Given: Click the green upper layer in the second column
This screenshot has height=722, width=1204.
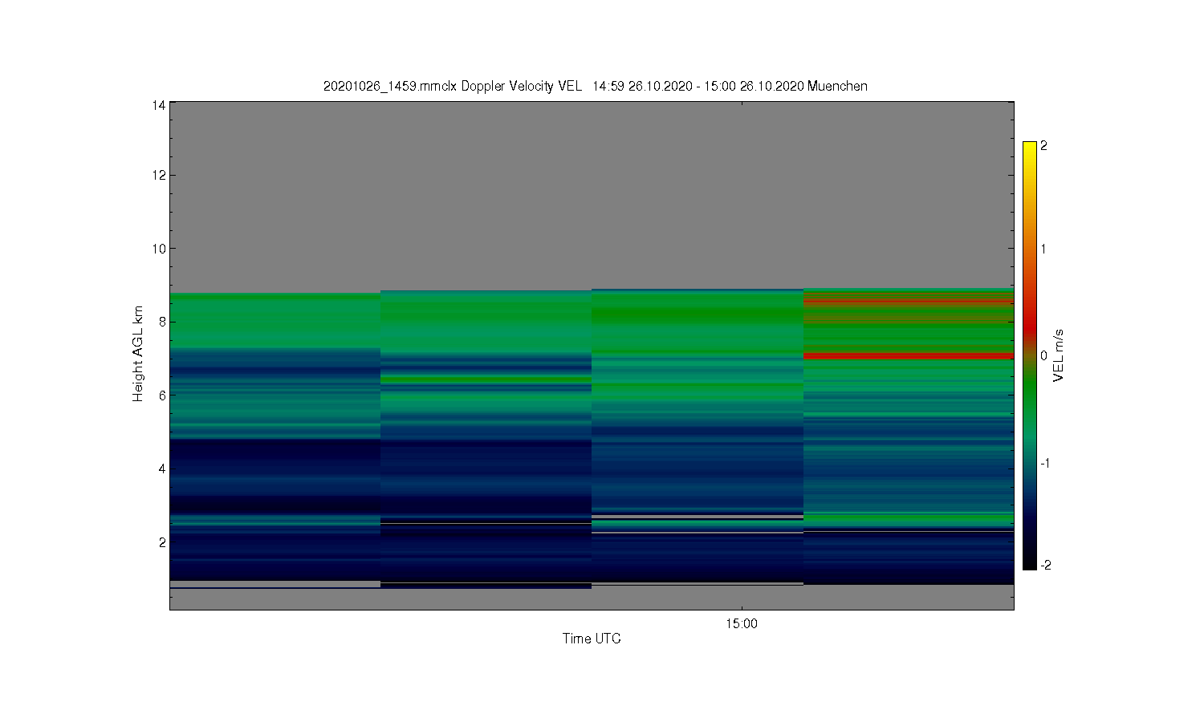Looking at the screenshot, I should 486,321.
